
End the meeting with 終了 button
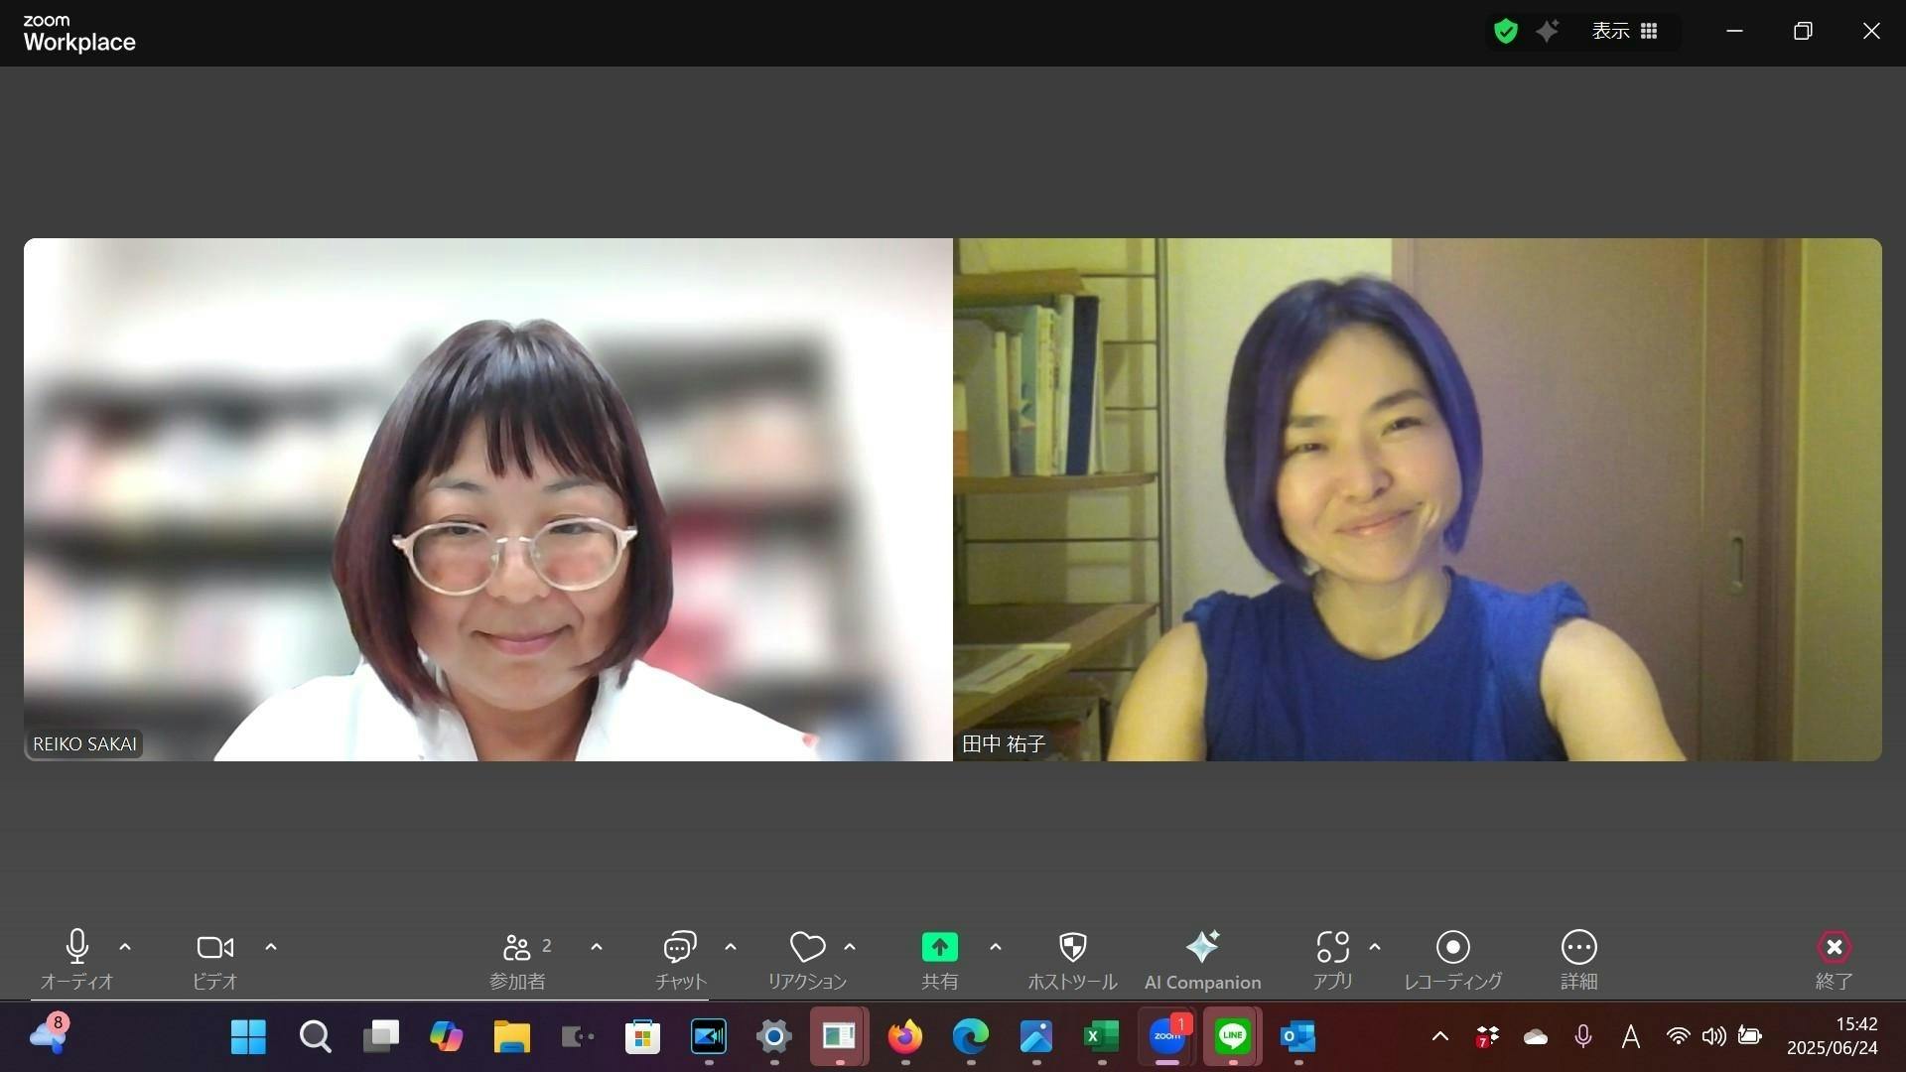[1834, 949]
